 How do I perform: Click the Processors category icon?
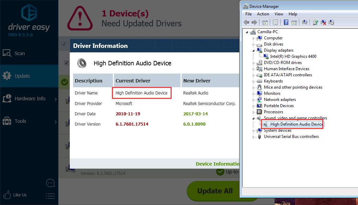pyautogui.click(x=259, y=112)
